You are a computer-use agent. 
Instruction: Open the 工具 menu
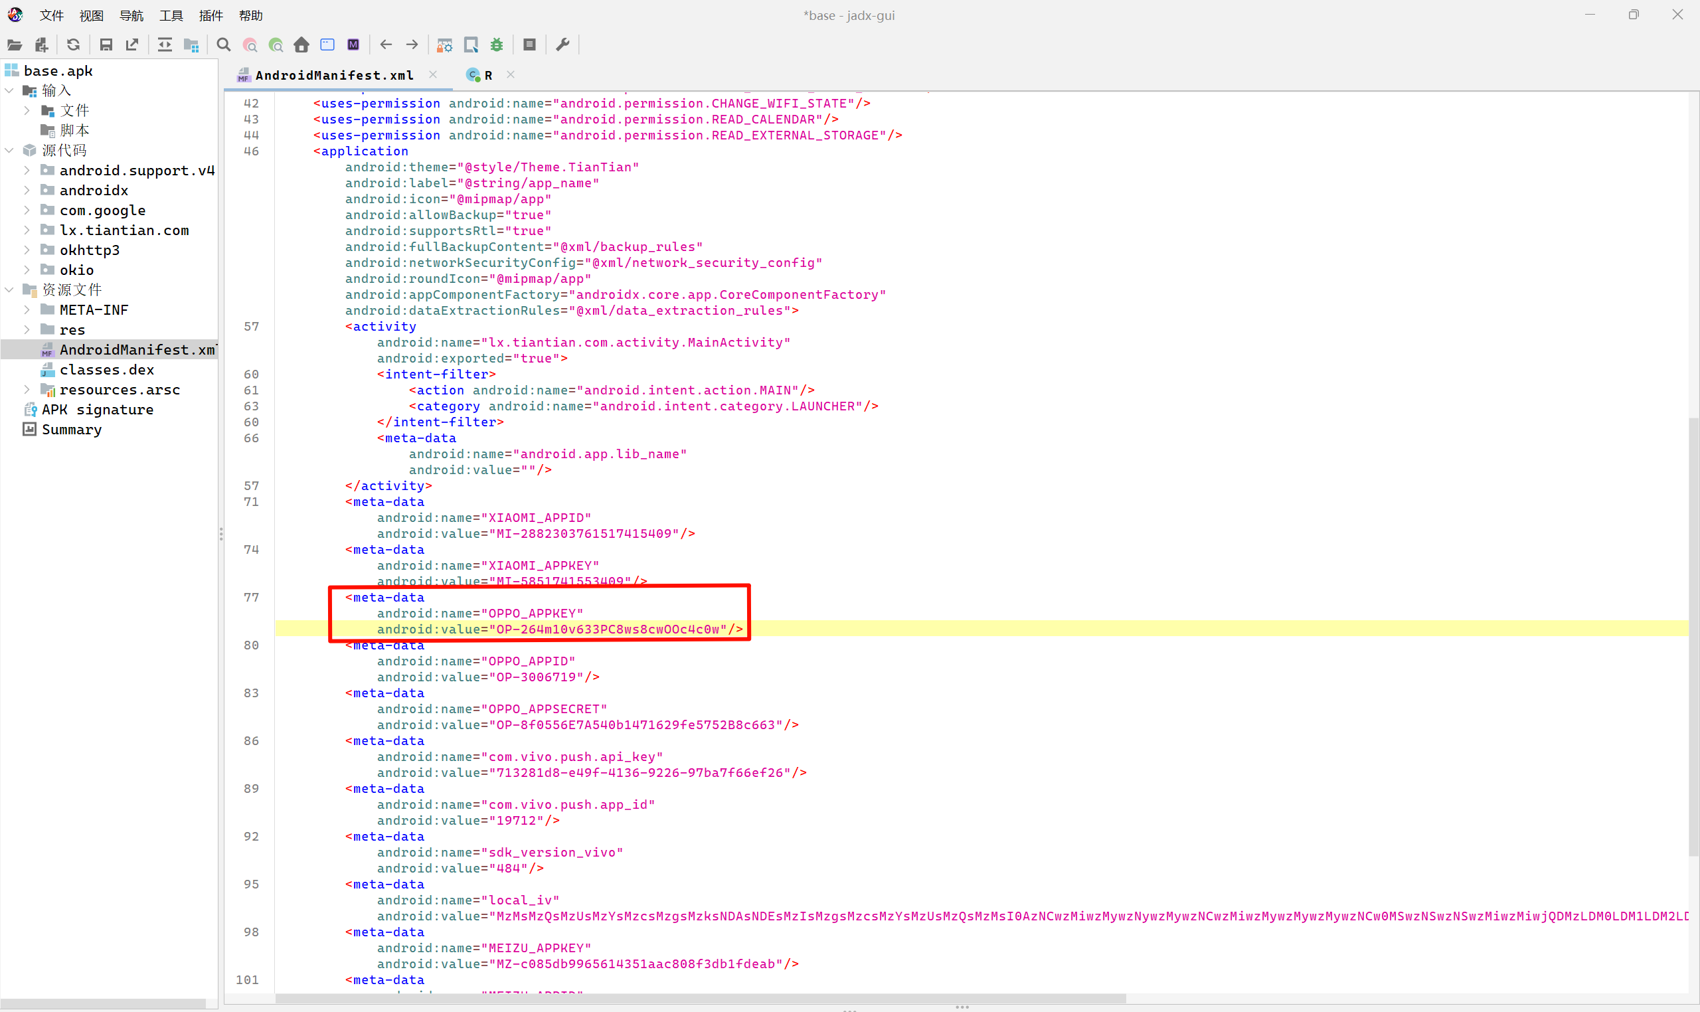(x=171, y=15)
